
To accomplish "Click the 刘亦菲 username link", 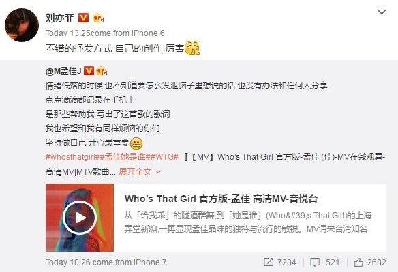I will [x=60, y=18].
